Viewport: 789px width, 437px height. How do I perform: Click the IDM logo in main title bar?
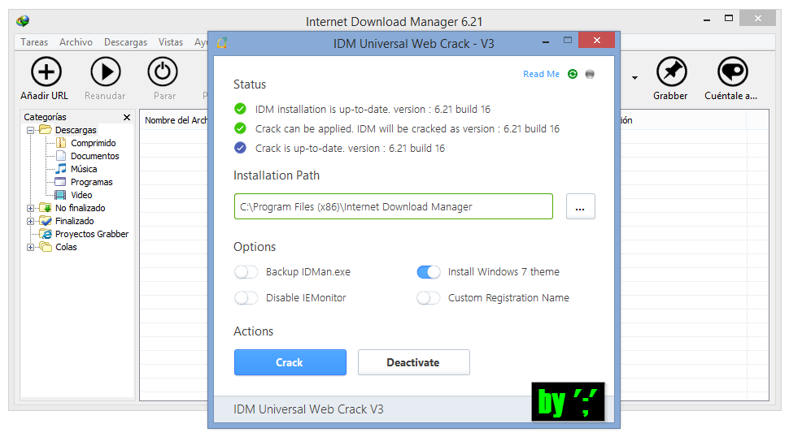23,20
